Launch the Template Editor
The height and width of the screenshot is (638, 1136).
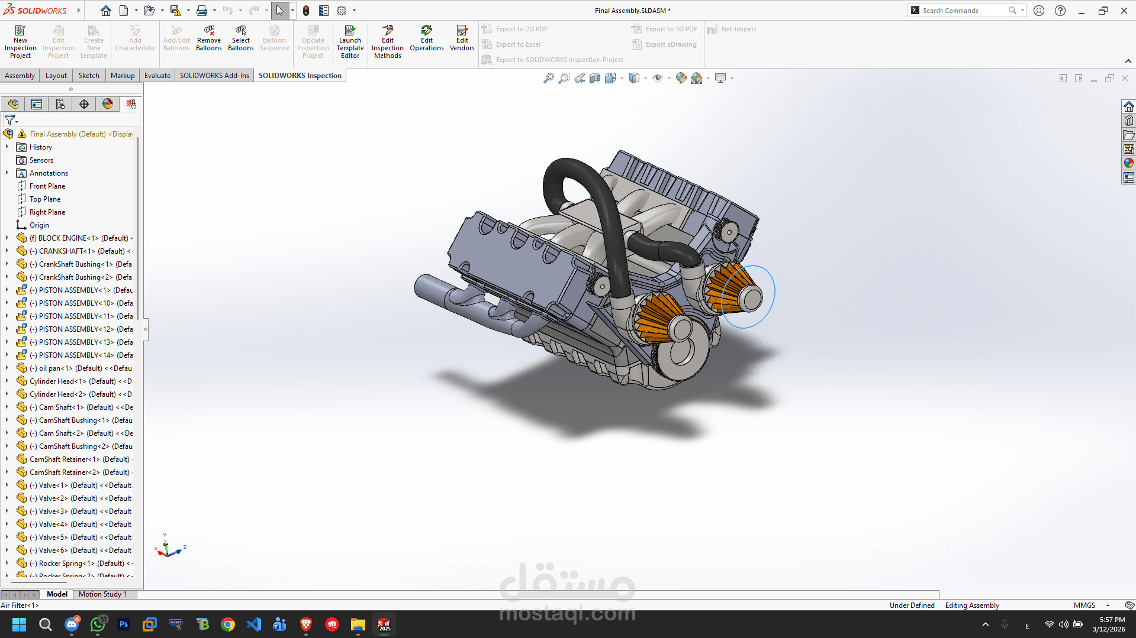(x=350, y=41)
